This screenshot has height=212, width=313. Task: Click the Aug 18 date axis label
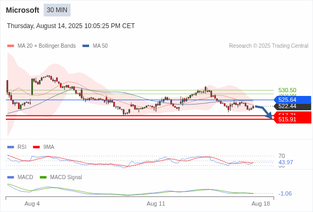pos(260,204)
